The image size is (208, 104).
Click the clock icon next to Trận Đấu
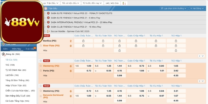pyautogui.click(x=45, y=8)
